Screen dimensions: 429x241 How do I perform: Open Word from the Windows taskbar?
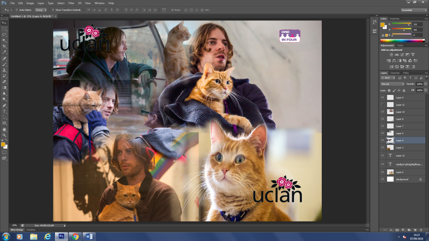[89, 236]
